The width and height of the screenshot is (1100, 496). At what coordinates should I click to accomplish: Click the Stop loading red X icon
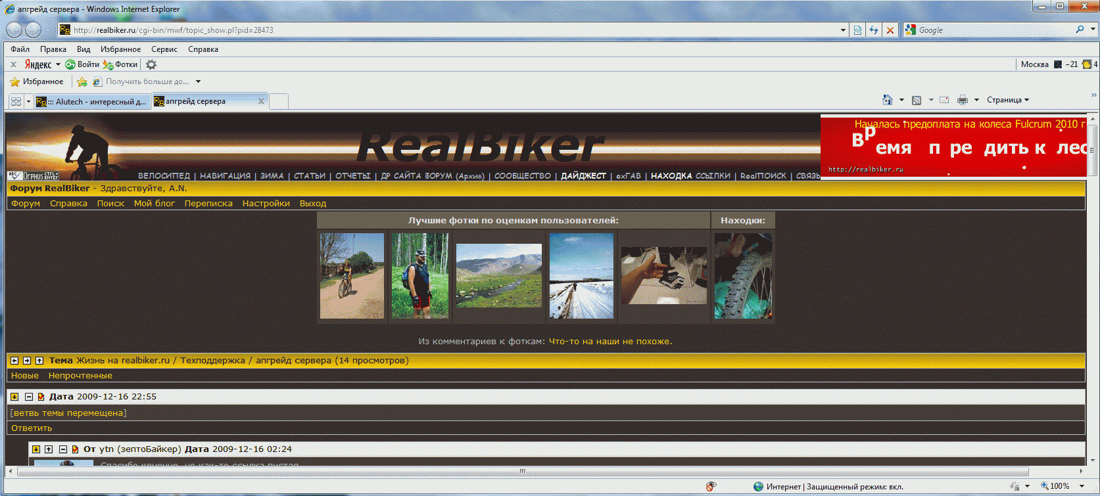[x=890, y=30]
